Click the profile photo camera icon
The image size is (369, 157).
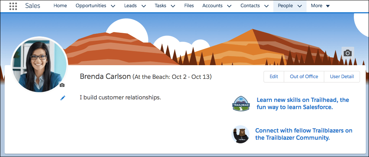click(x=62, y=85)
